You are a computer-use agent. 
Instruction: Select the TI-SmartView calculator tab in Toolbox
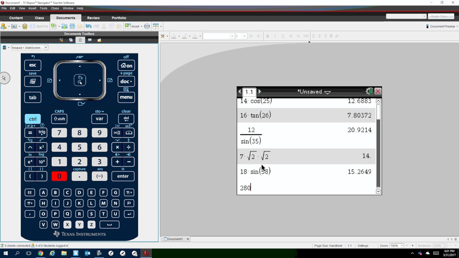tap(80, 40)
